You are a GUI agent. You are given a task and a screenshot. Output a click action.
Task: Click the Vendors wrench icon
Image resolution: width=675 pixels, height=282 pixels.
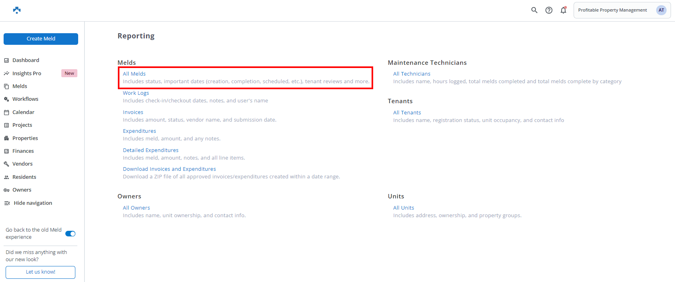6,164
